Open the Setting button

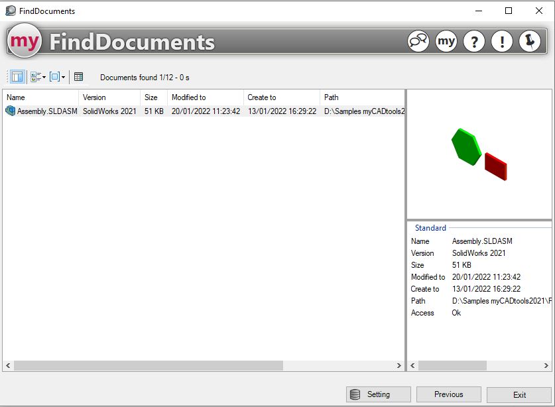[x=378, y=394]
